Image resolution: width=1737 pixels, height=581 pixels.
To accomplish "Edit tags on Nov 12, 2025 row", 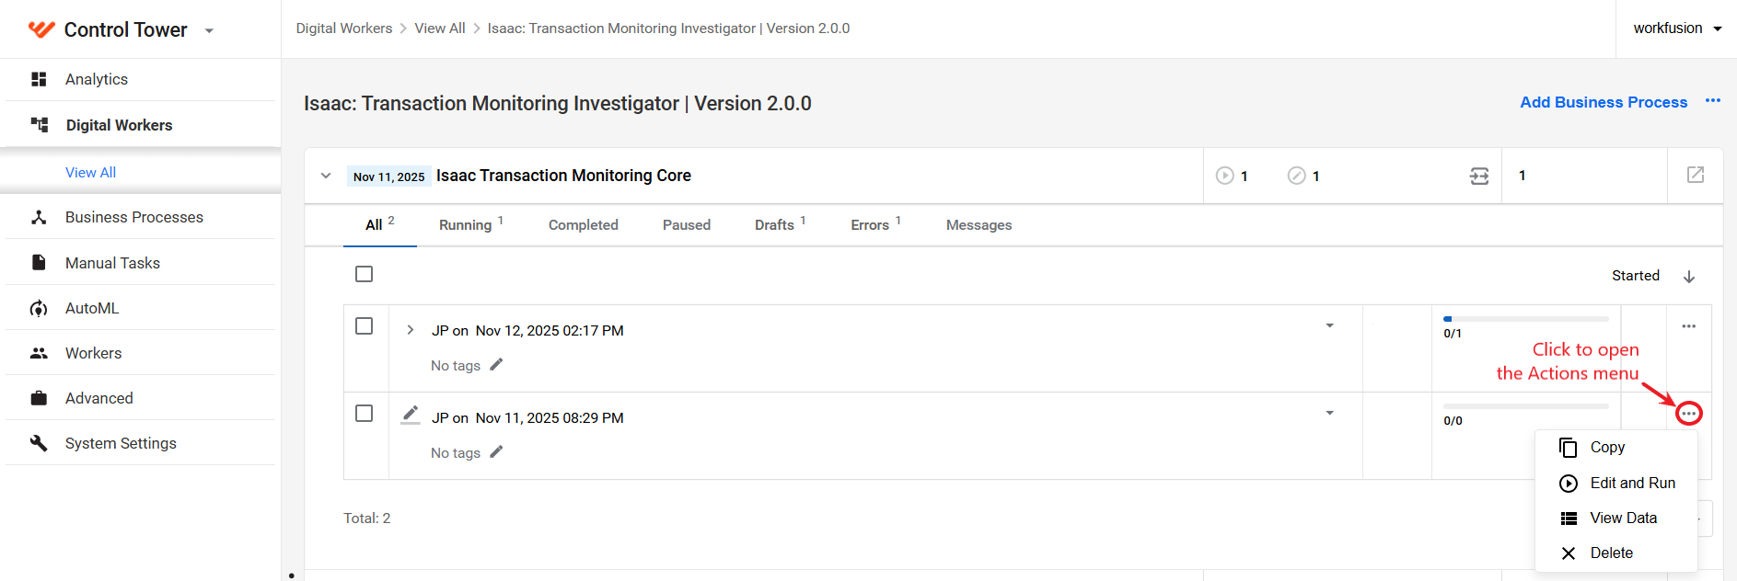I will pyautogui.click(x=496, y=365).
